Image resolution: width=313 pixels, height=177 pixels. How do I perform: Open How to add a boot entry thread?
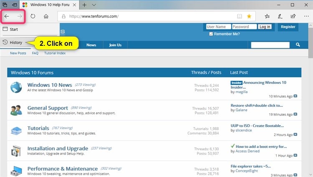[261, 147]
